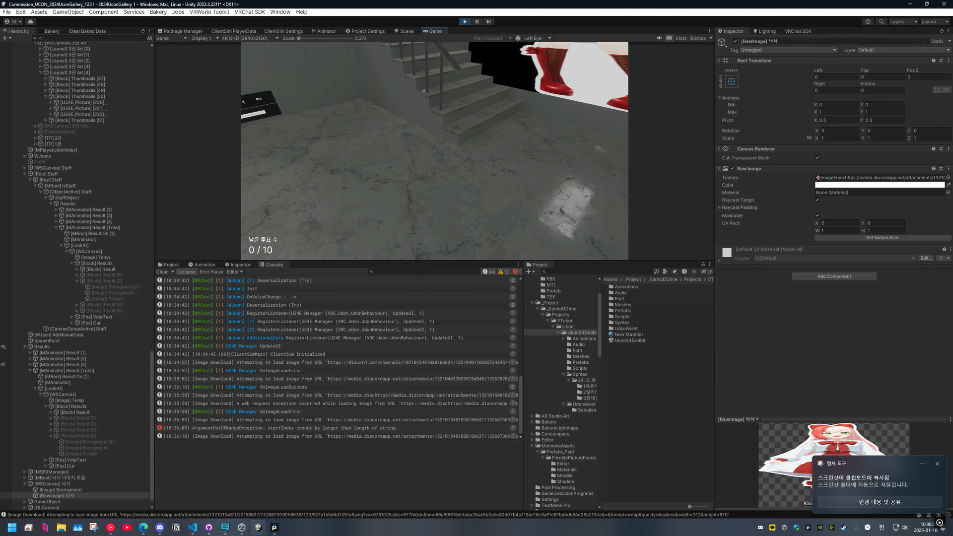The width and height of the screenshot is (953, 536).
Task: Open Undo History from the toolbar
Action: pyautogui.click(x=868, y=22)
